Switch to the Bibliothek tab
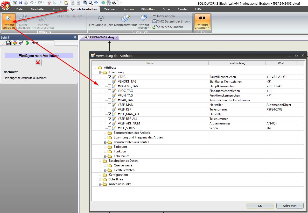This screenshot has width=308, height=213. click(x=148, y=9)
